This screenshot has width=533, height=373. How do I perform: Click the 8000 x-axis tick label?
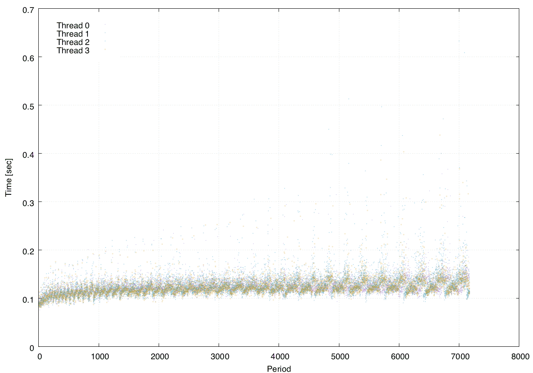pos(519,356)
